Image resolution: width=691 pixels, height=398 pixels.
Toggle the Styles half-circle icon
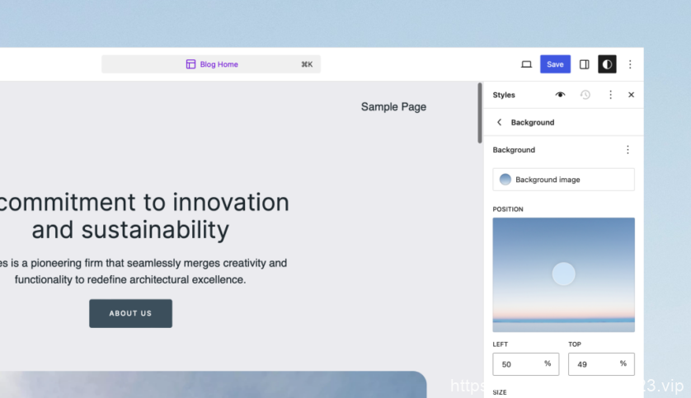click(x=607, y=64)
